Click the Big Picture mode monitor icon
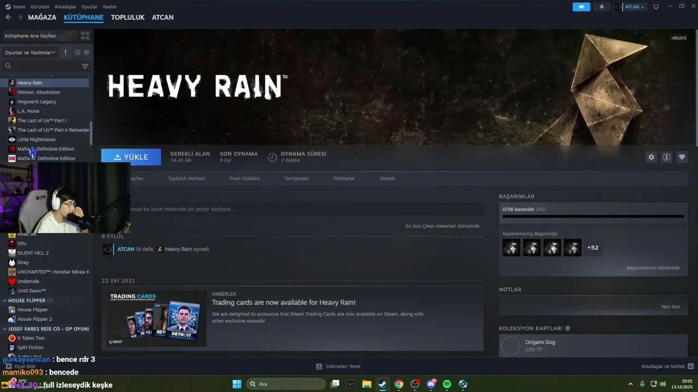The width and height of the screenshot is (698, 392). pyautogui.click(x=656, y=7)
